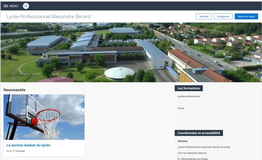262x160 pixels.
Task: Click the search magnifier icon
Action: (x=26, y=6)
